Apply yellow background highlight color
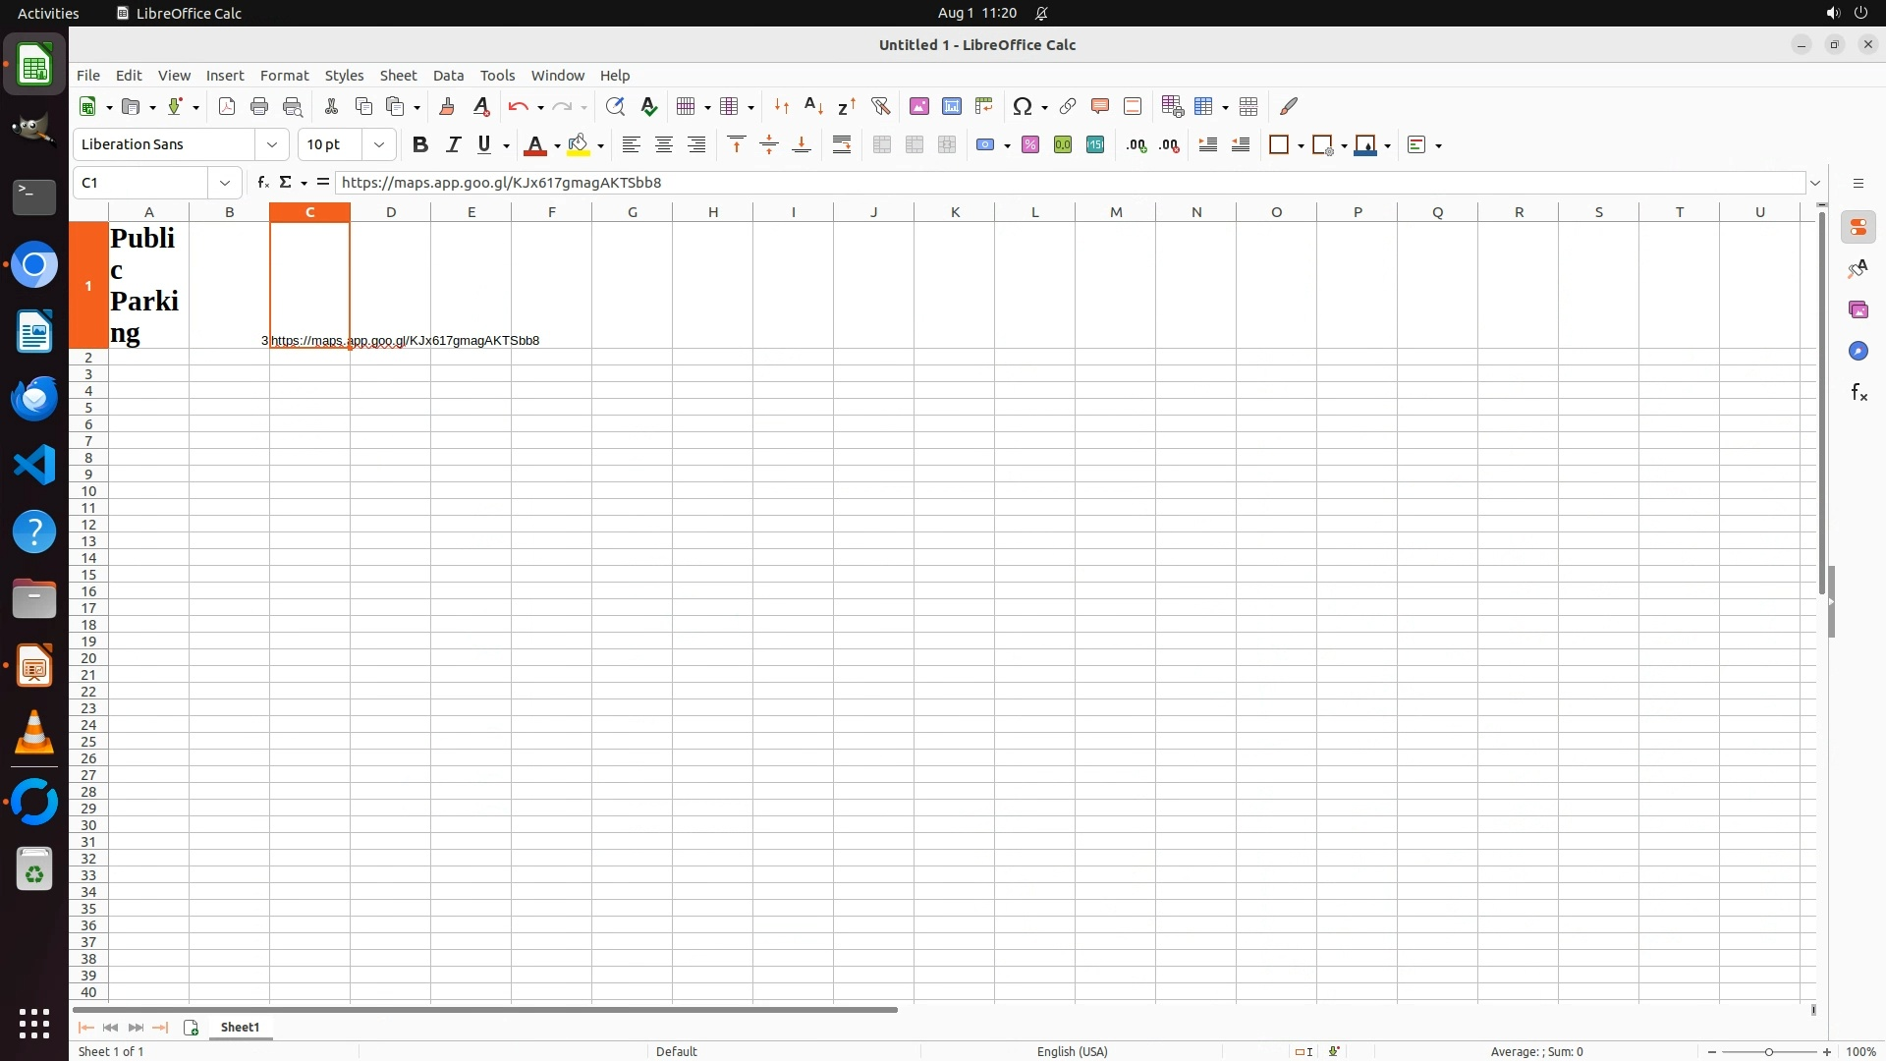Image resolution: width=1886 pixels, height=1061 pixels. coord(579,144)
